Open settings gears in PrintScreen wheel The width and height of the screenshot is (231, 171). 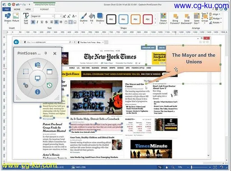pyautogui.click(x=26, y=85)
